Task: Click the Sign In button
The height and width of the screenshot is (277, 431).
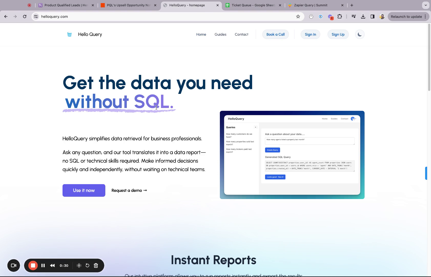Action: (x=310, y=34)
